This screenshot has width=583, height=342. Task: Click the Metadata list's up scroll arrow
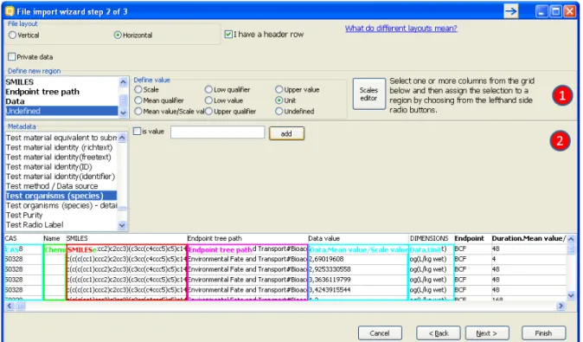(122, 138)
